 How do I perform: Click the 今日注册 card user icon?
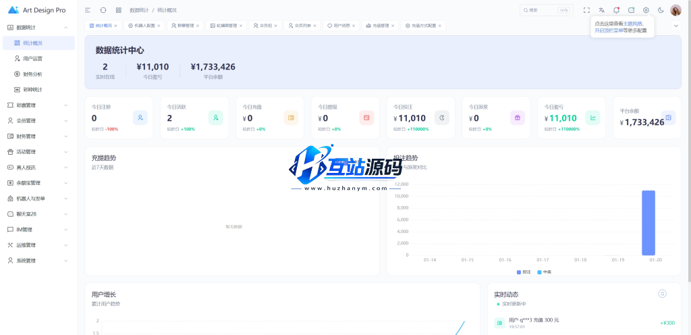140,118
